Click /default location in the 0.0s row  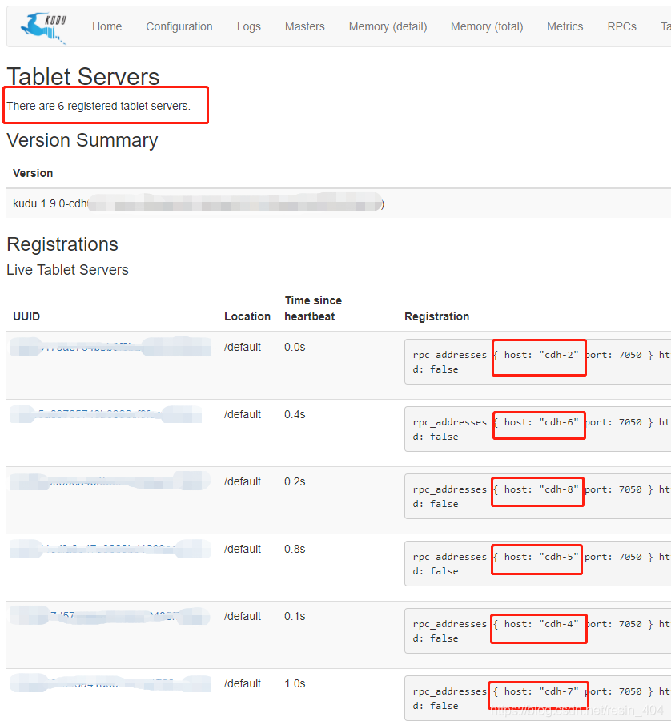[243, 347]
